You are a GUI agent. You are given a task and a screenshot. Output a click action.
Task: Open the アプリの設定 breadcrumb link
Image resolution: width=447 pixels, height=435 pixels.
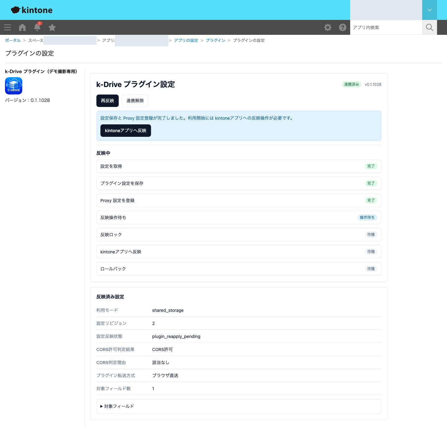click(186, 40)
